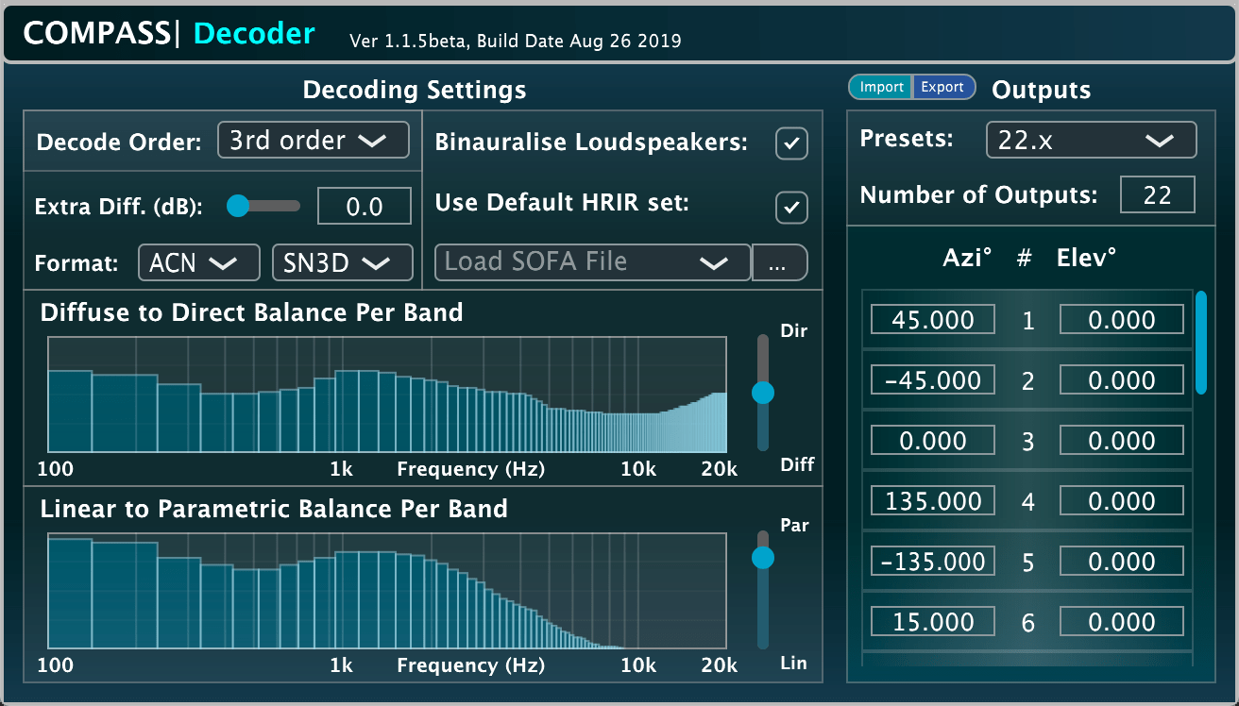Uncheck Use Default HRIR set
Screen dimensions: 1239x706
(x=791, y=206)
